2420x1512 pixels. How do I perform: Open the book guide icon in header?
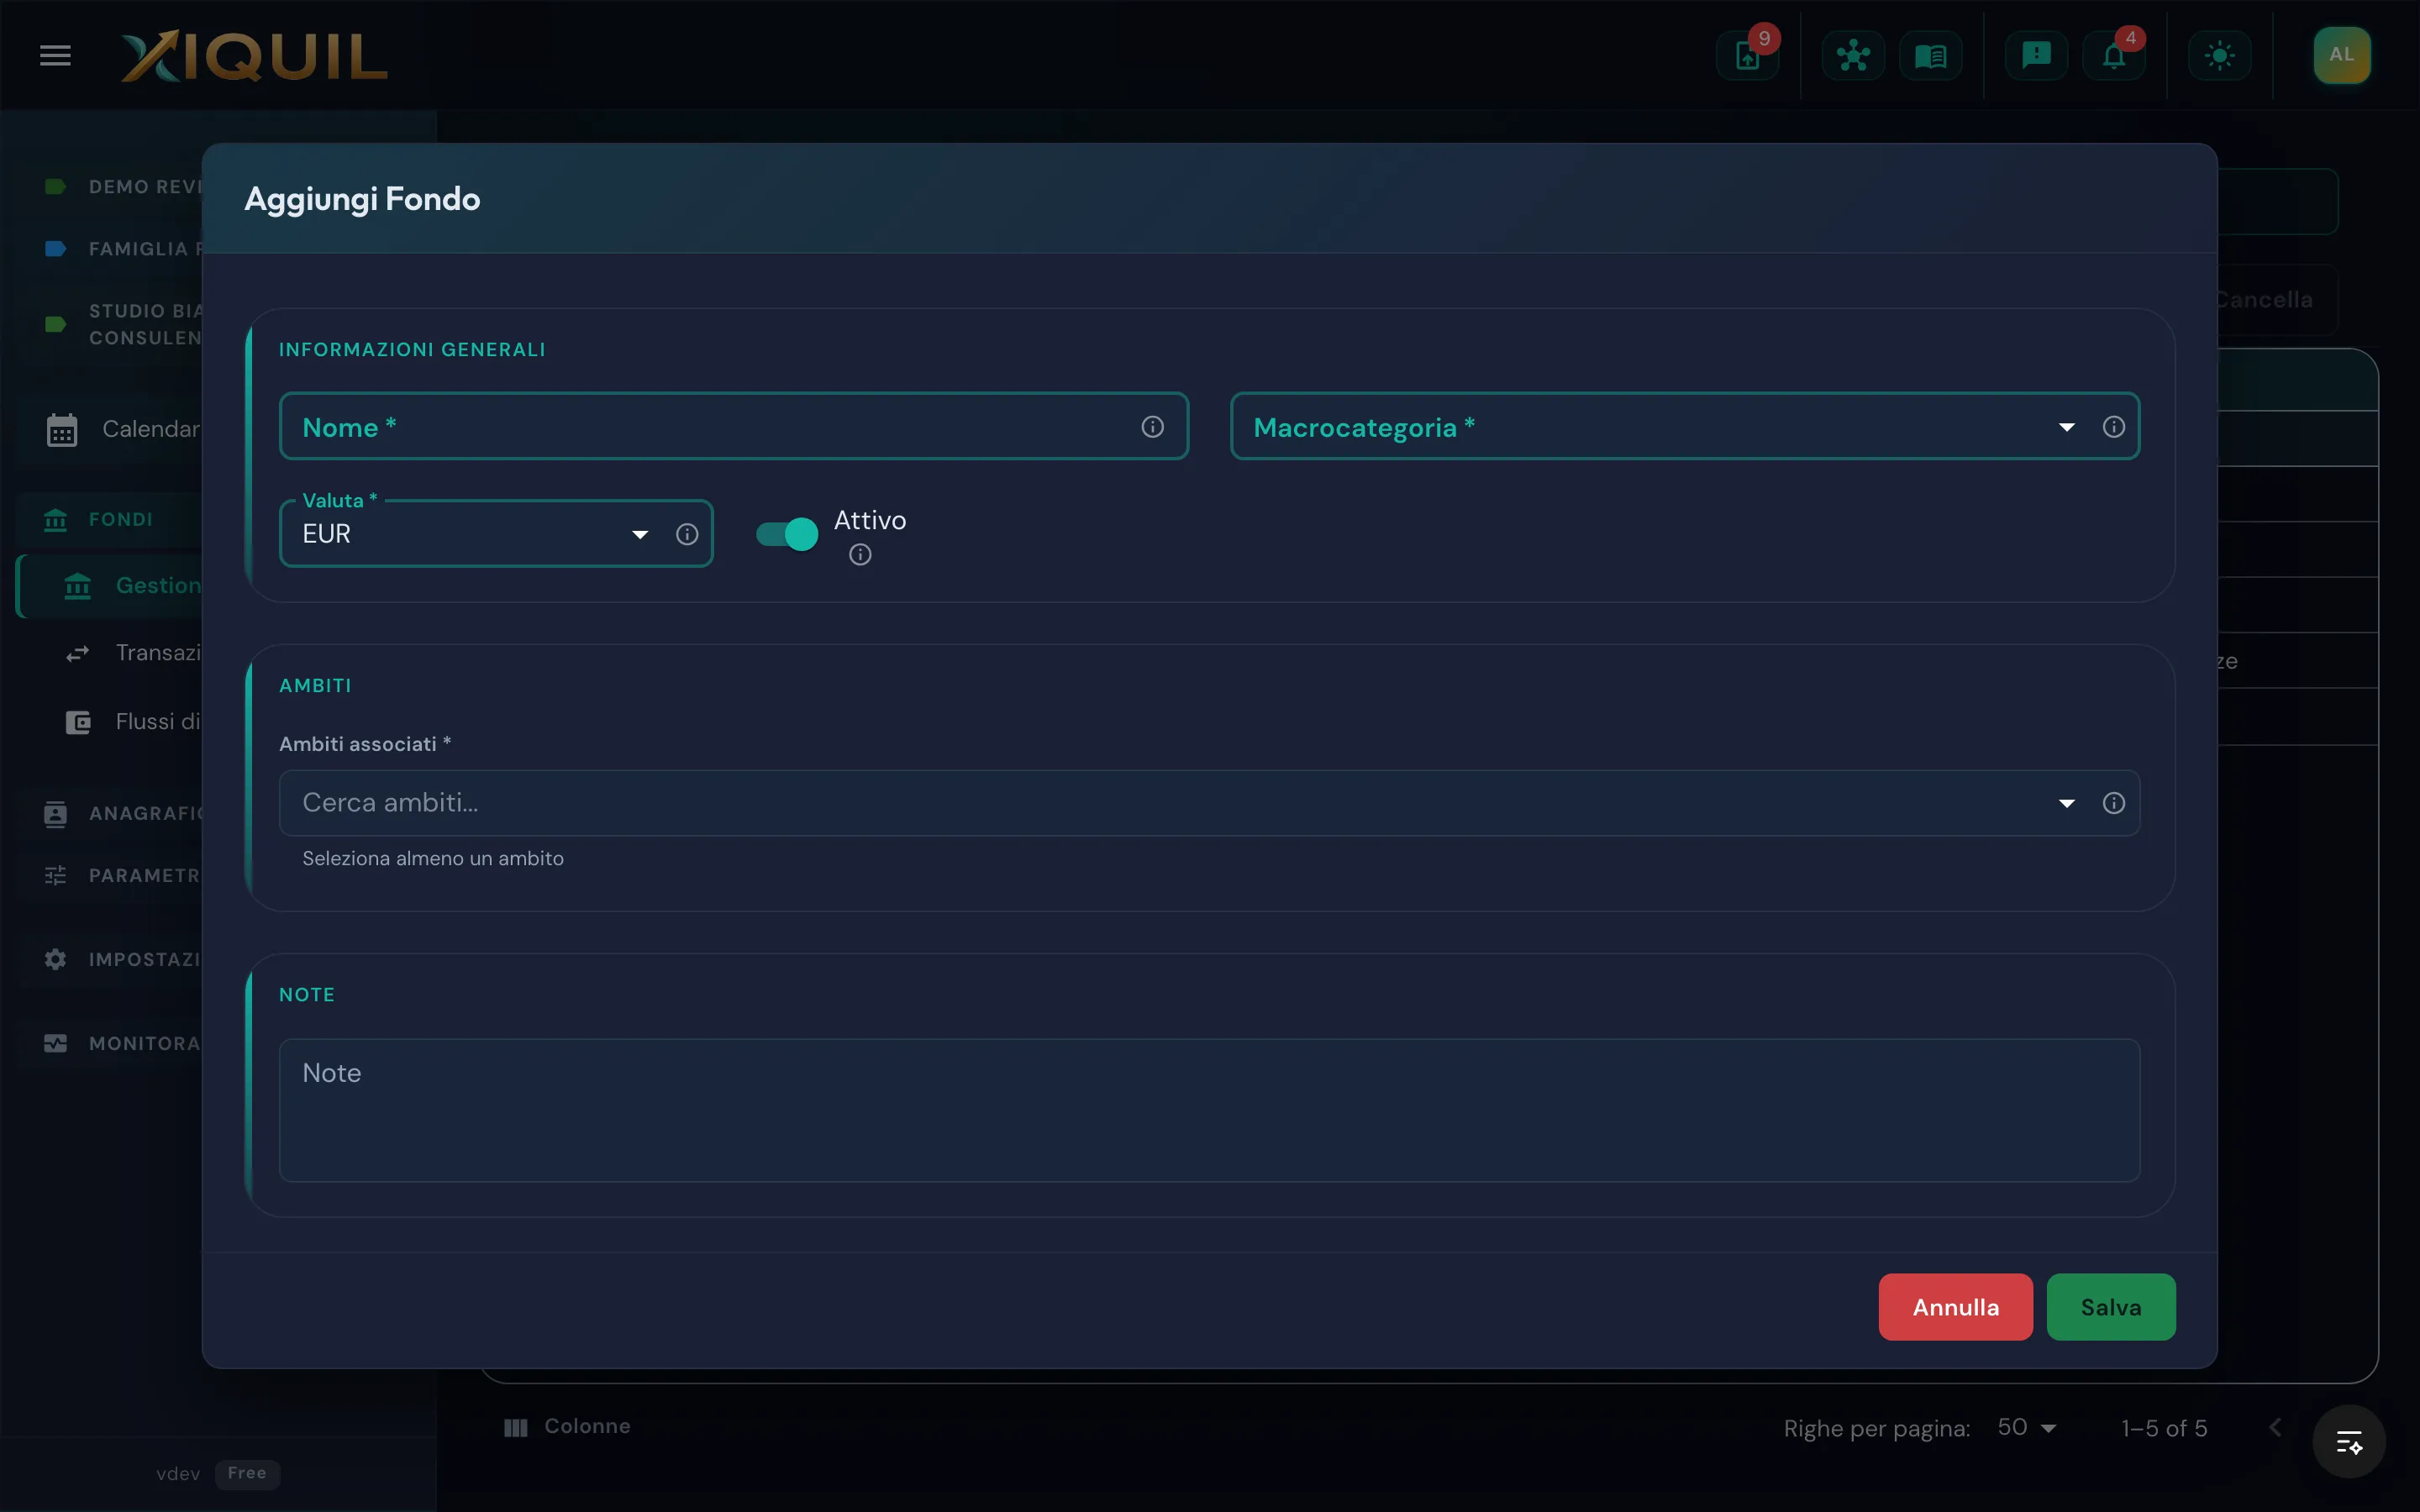[x=1930, y=55]
